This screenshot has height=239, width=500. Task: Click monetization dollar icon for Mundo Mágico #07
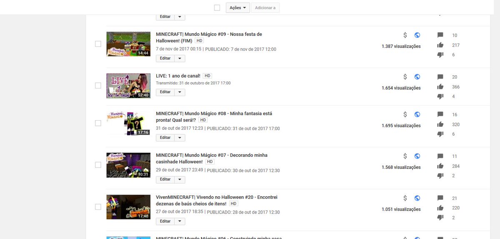405,156
